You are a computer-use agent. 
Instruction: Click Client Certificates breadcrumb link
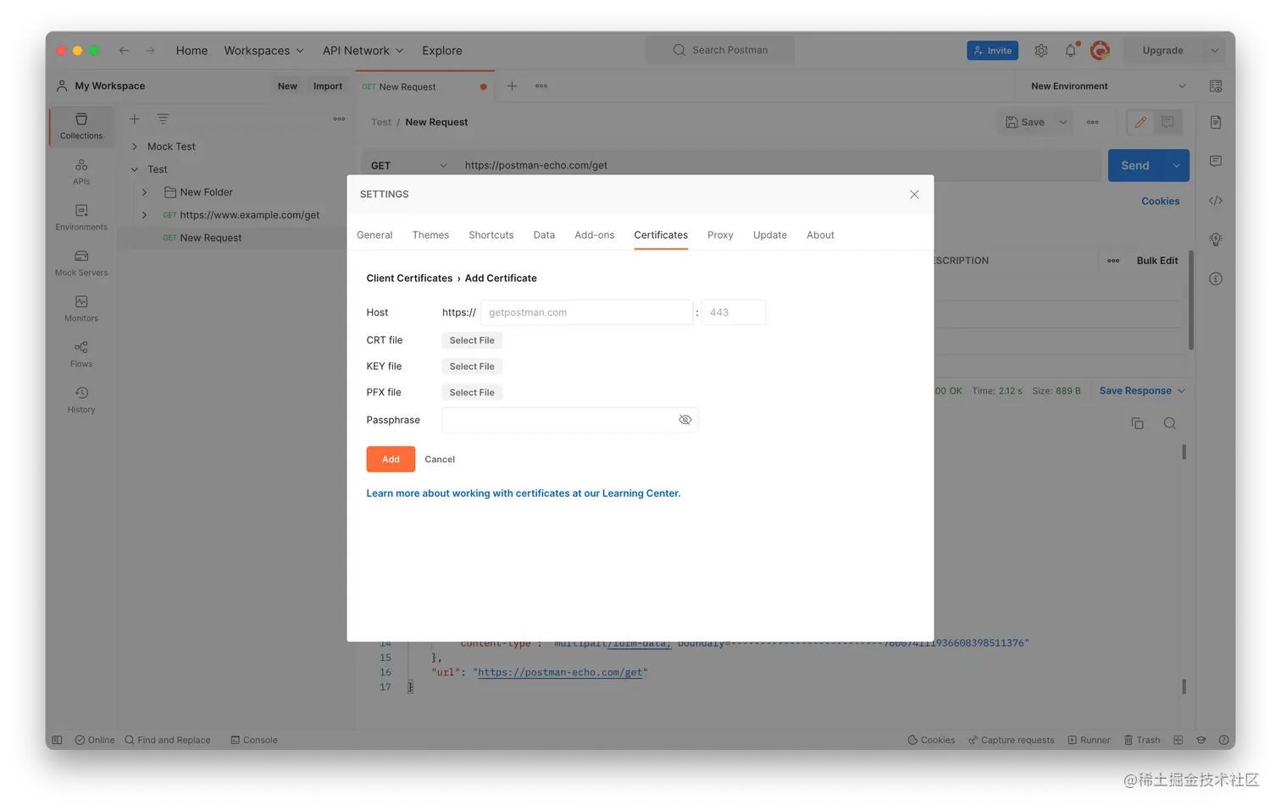pyautogui.click(x=409, y=278)
